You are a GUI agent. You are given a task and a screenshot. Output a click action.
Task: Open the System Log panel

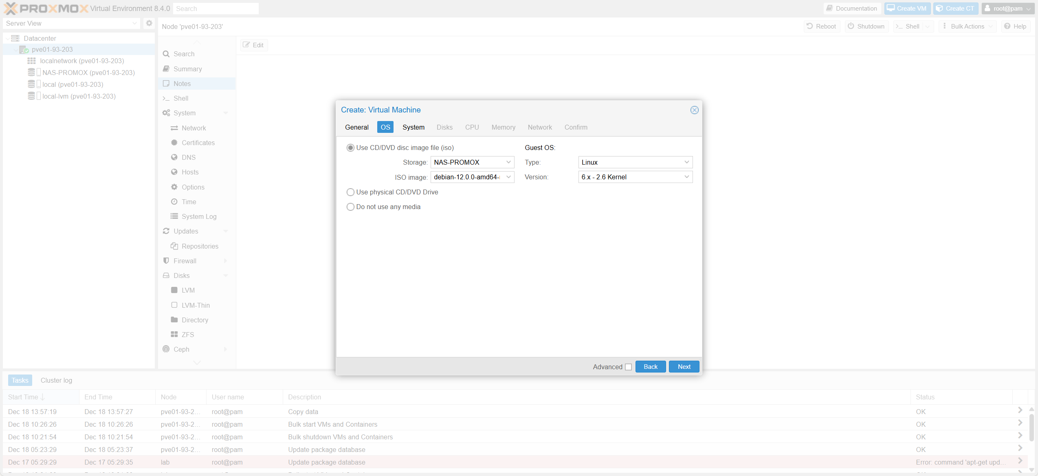199,216
